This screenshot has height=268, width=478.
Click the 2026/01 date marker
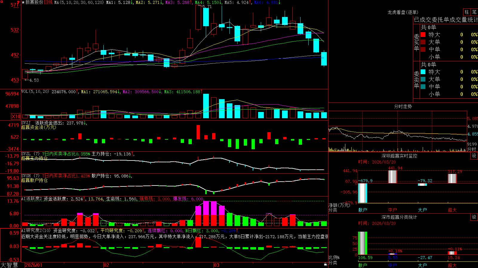[x=34, y=265]
